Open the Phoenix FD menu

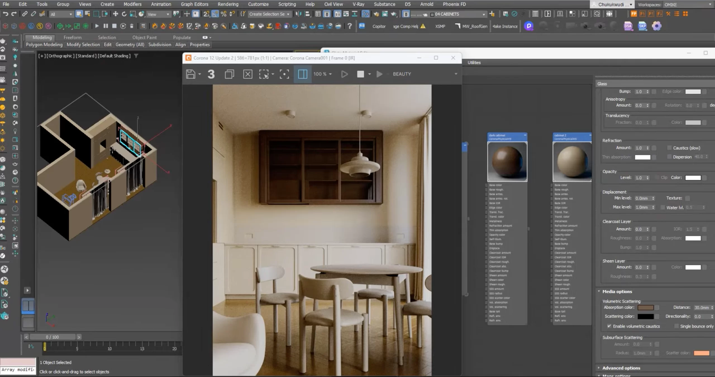point(454,4)
